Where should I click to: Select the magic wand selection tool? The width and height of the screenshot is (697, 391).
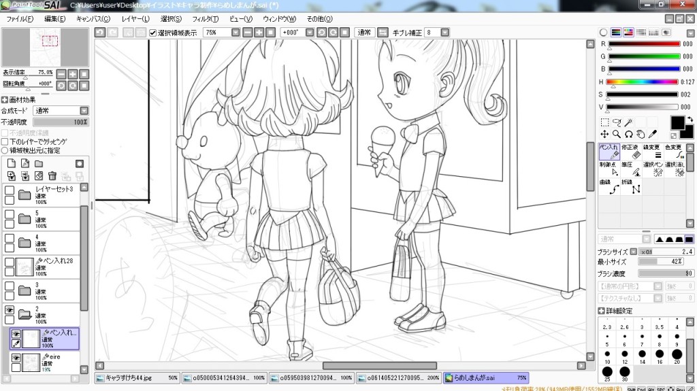click(x=628, y=122)
